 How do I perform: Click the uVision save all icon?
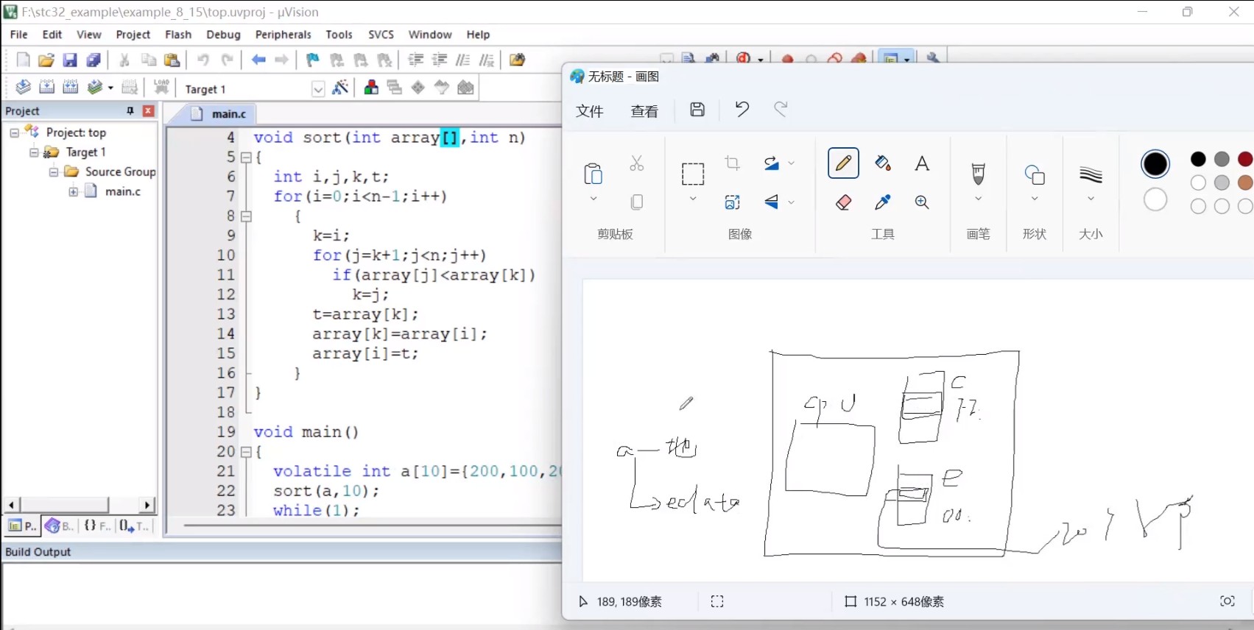pos(94,60)
